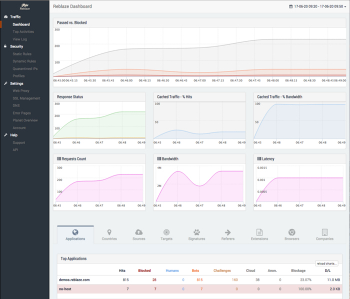Select the Referers arrow icon

tap(227, 232)
